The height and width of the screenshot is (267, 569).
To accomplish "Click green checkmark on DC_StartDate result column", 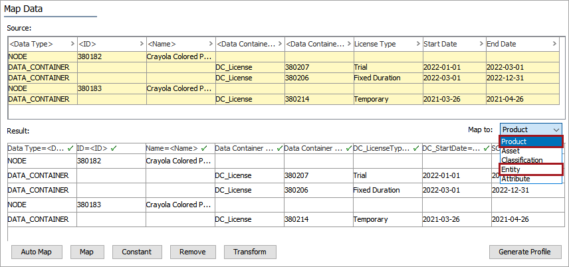I will click(486, 148).
